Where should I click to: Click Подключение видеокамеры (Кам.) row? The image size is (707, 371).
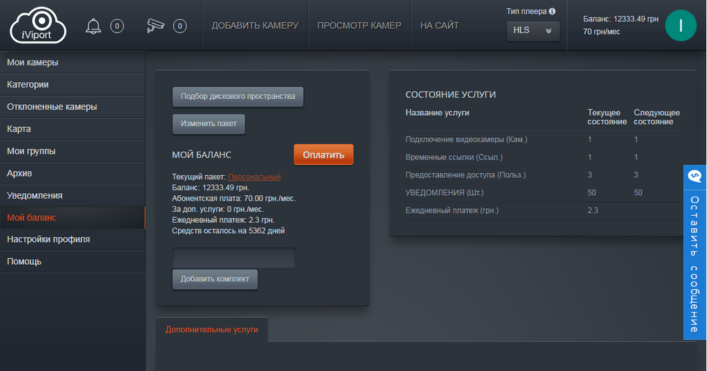pyautogui.click(x=543, y=139)
